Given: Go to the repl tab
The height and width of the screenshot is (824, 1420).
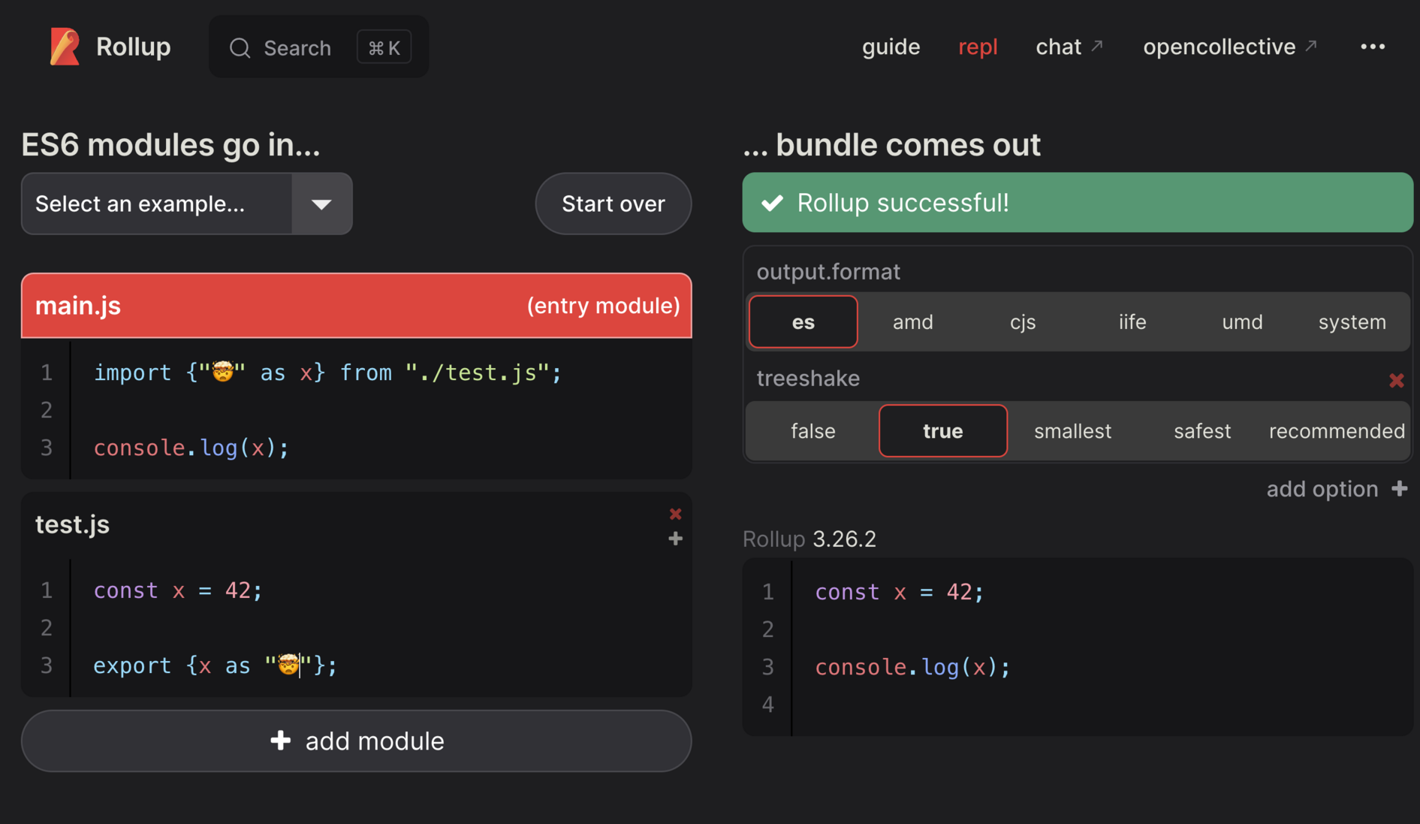Looking at the screenshot, I should (977, 47).
